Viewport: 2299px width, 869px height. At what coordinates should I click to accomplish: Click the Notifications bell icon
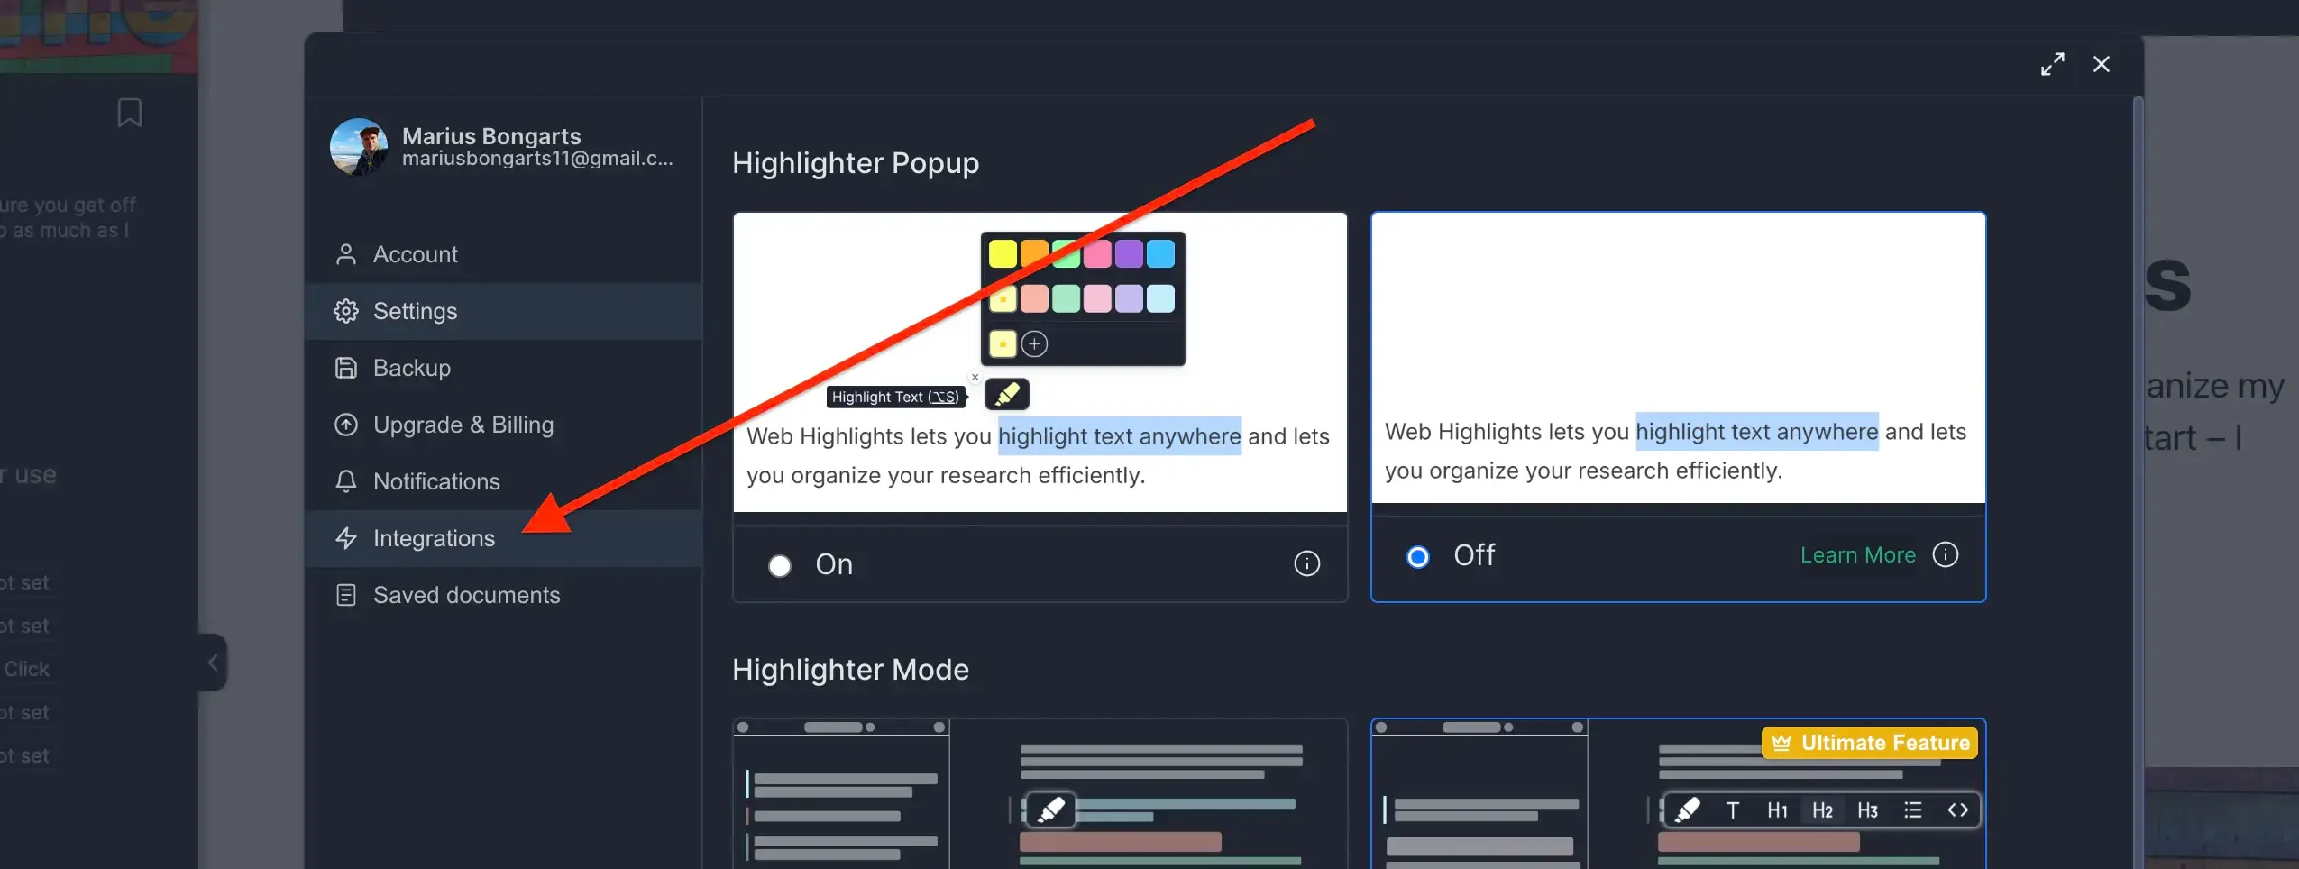tap(345, 481)
